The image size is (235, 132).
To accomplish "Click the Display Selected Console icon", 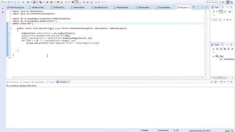I will pyautogui.click(x=216, y=82).
